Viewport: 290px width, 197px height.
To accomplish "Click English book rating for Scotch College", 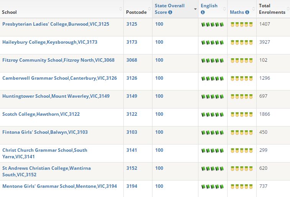I will tap(213, 115).
